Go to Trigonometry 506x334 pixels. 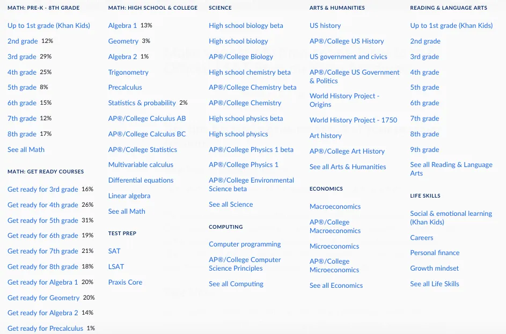(x=128, y=72)
